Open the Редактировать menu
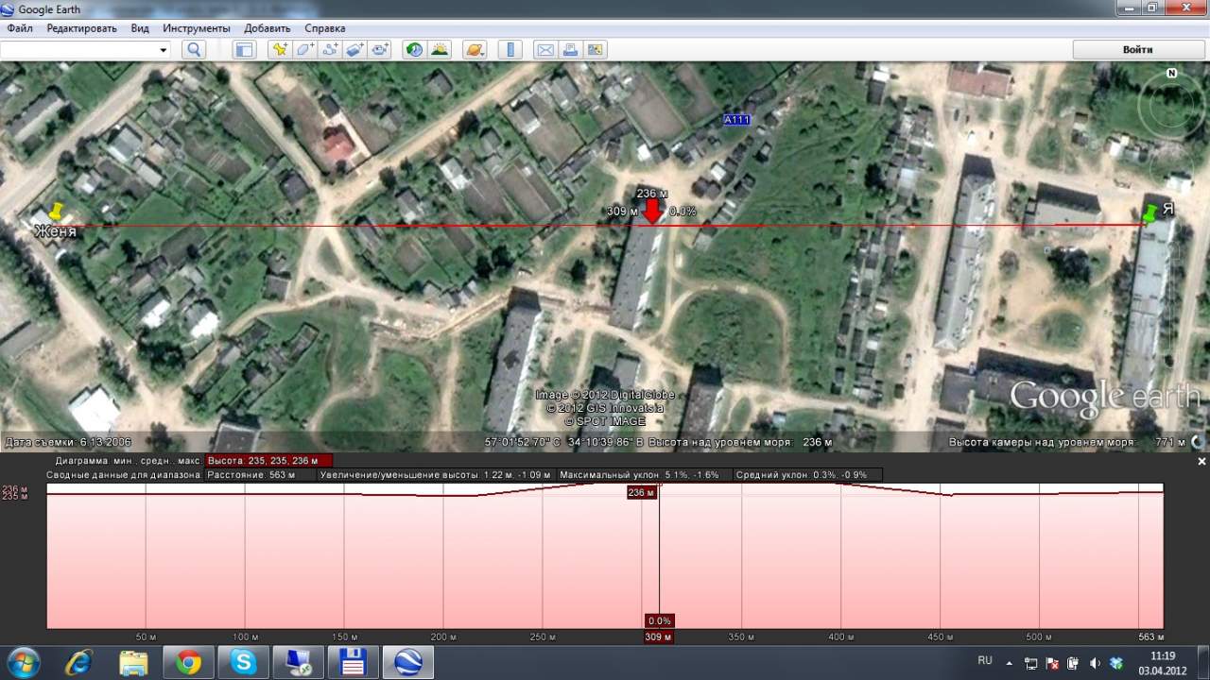 pos(82,28)
